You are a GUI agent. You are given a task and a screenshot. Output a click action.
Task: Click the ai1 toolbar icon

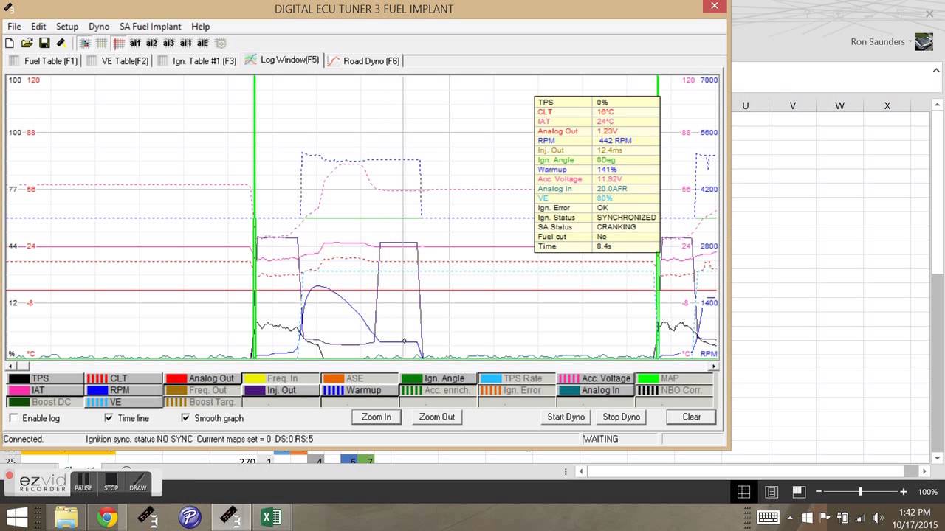click(135, 44)
